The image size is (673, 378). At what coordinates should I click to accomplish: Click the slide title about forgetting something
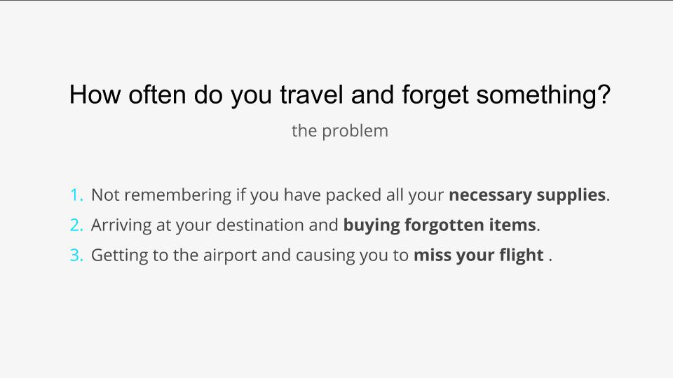[339, 95]
